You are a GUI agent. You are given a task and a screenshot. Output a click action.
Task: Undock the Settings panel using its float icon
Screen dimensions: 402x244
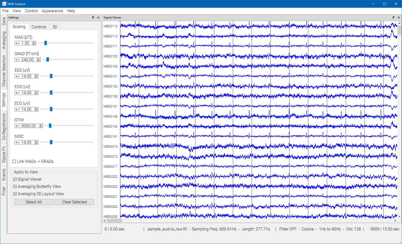point(93,18)
